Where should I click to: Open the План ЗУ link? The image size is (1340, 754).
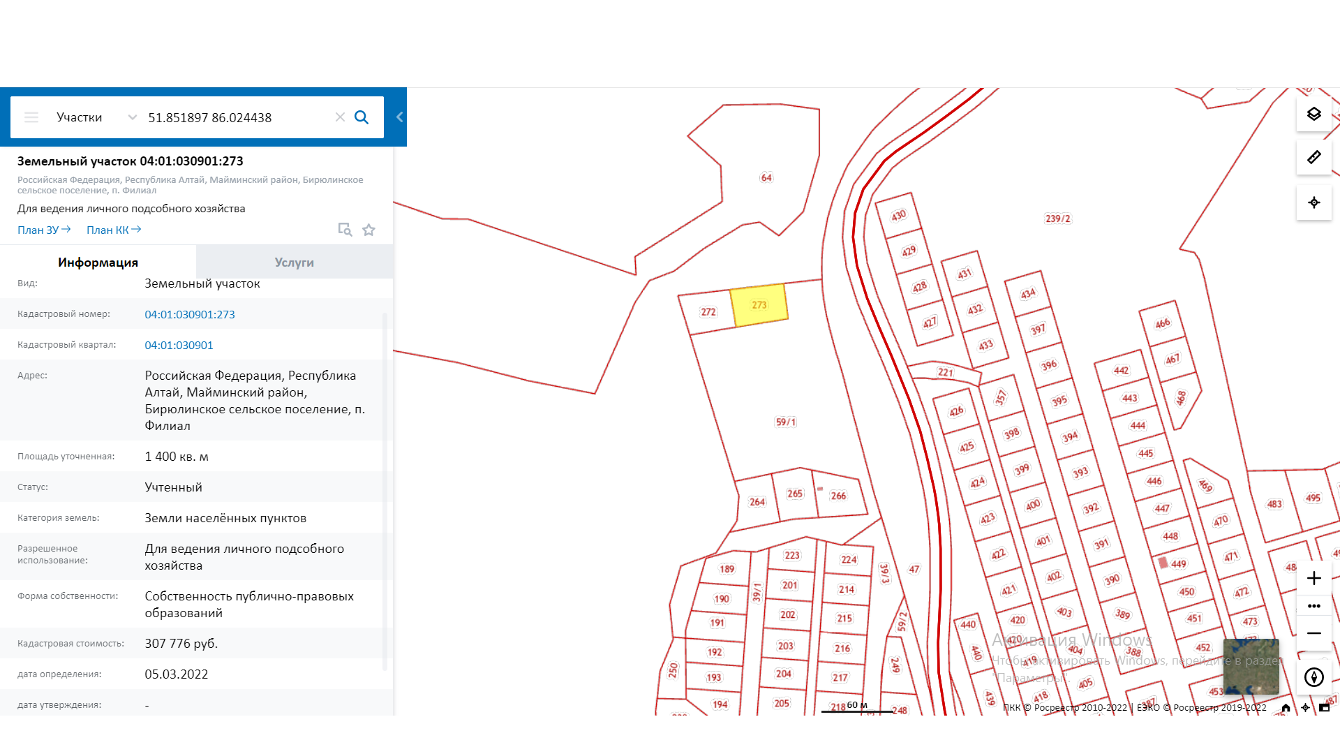[x=44, y=230]
